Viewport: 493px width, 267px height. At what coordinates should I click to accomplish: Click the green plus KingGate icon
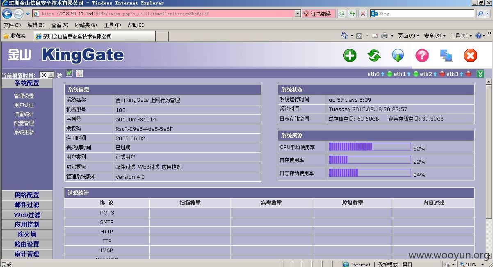pyautogui.click(x=350, y=55)
